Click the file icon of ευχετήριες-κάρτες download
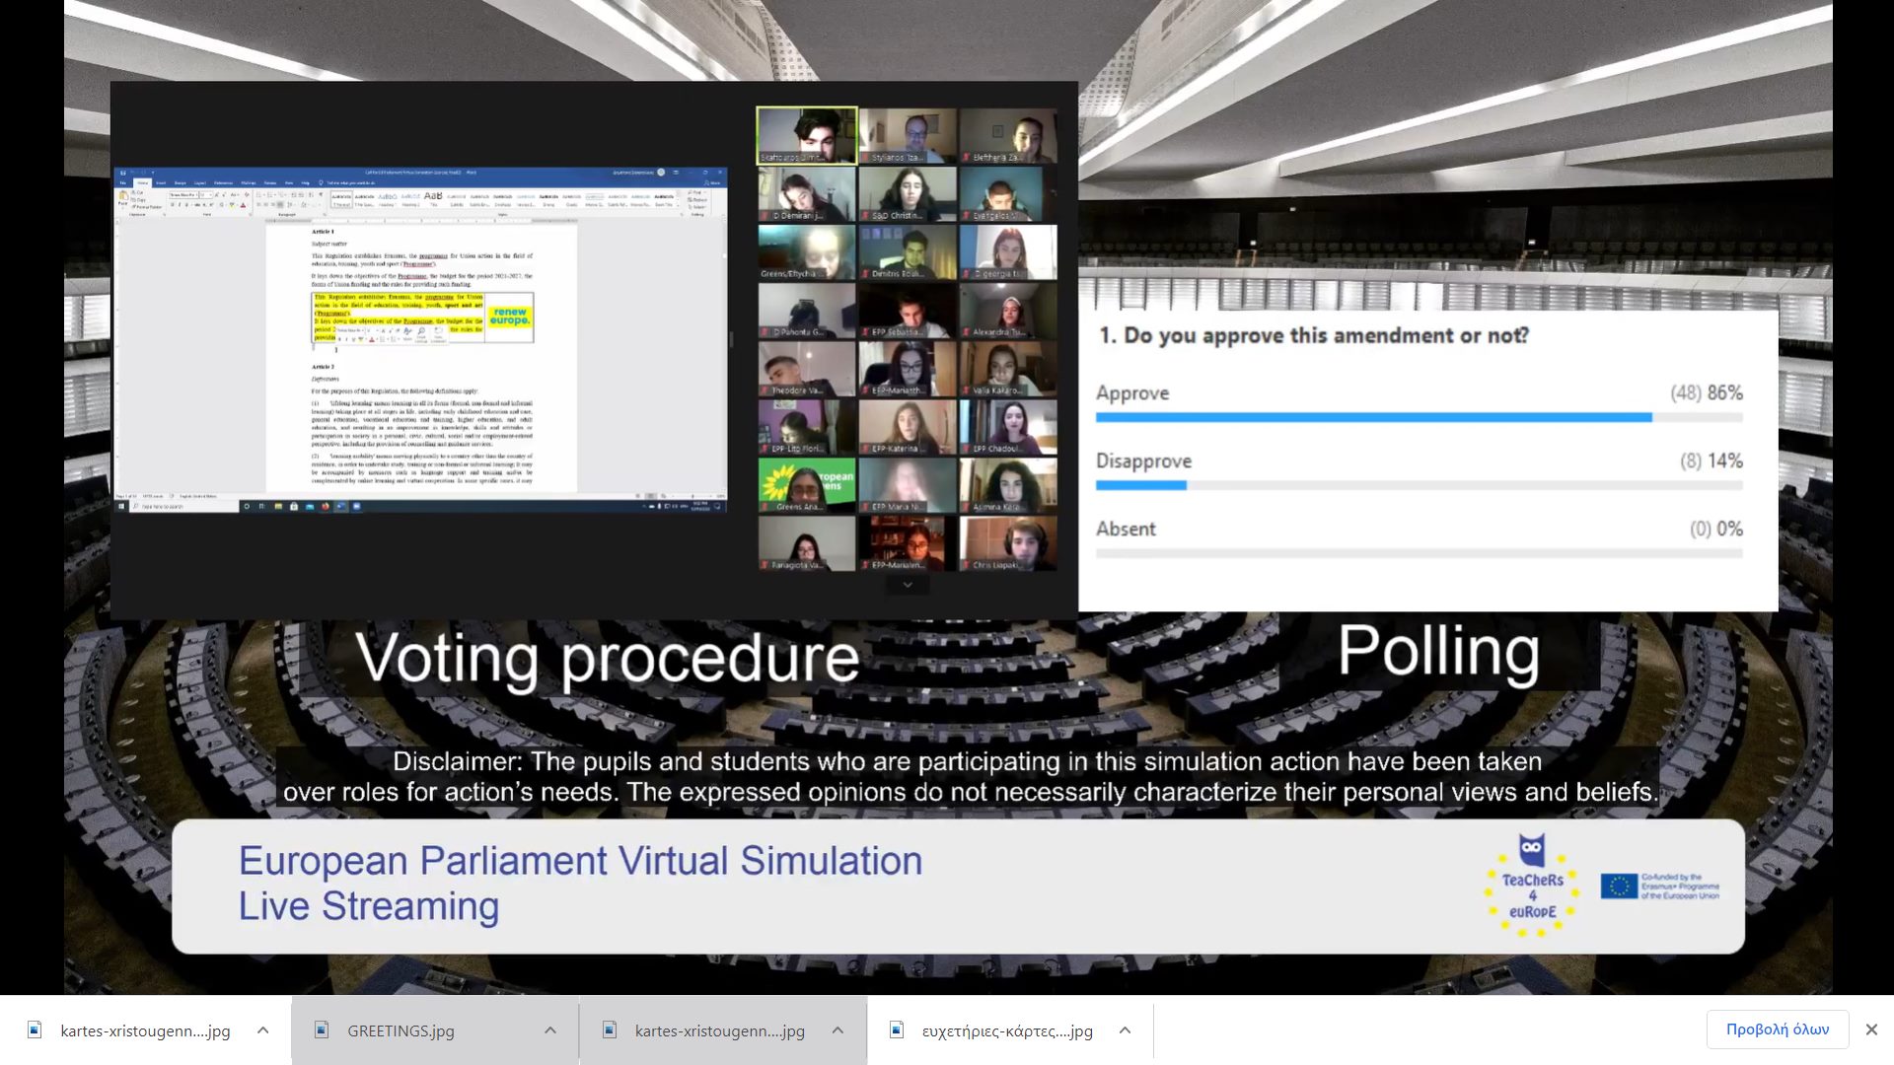 [x=897, y=1029]
